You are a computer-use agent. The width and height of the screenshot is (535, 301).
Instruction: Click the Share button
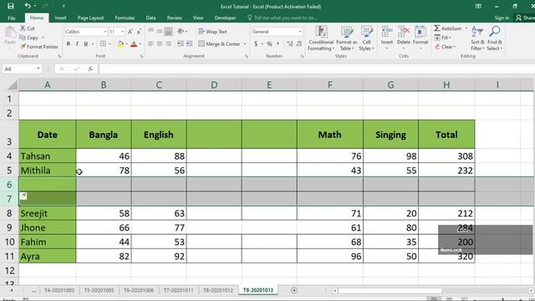[525, 18]
